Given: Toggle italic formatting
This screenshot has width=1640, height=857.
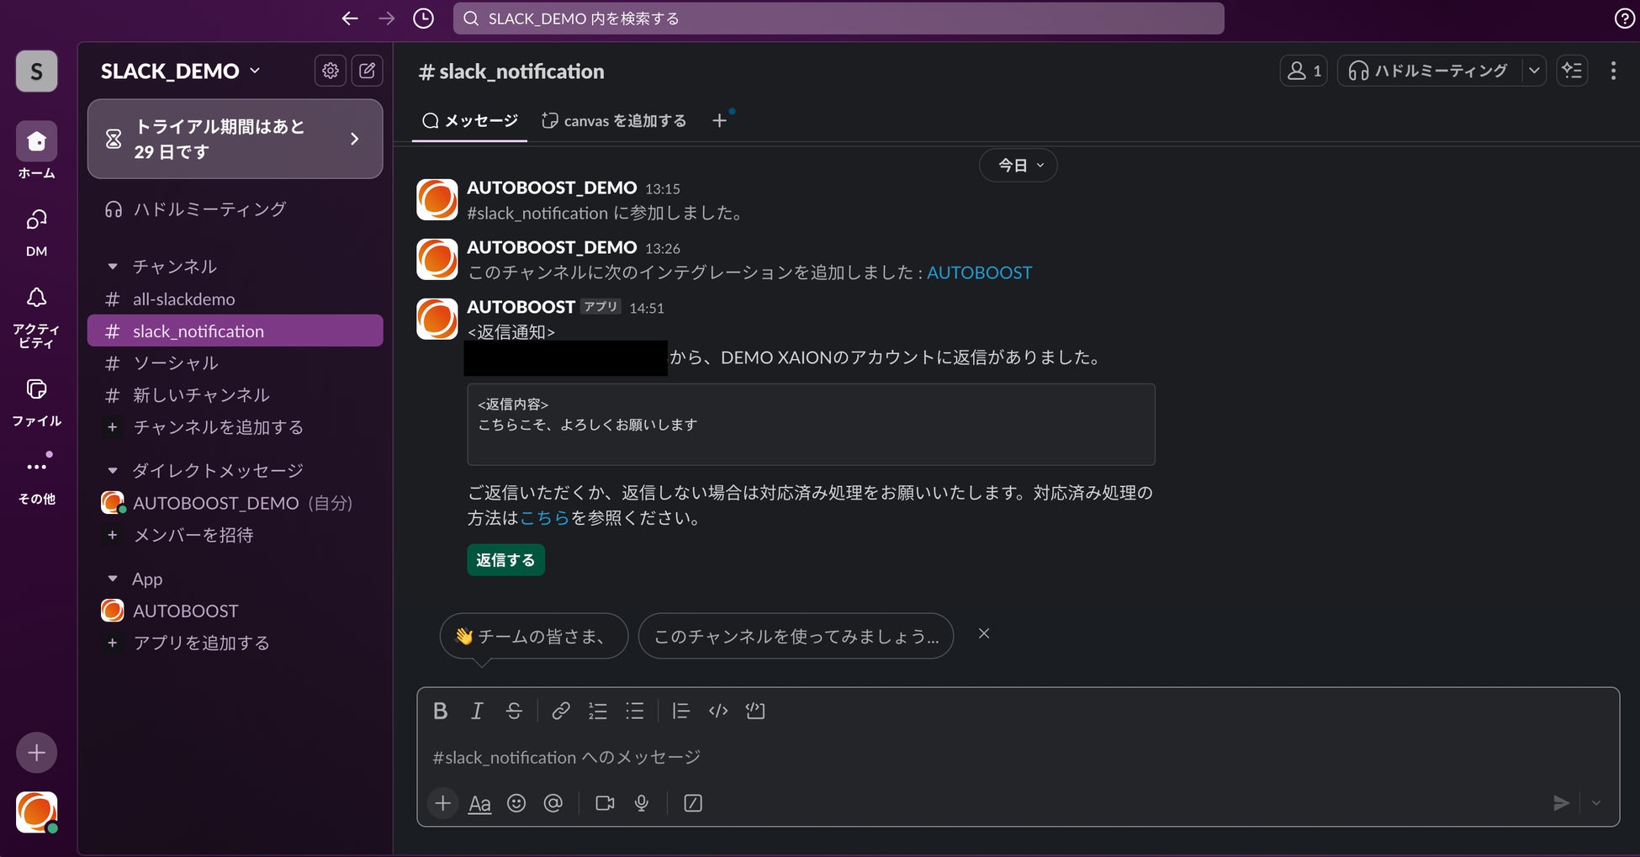Looking at the screenshot, I should (477, 712).
